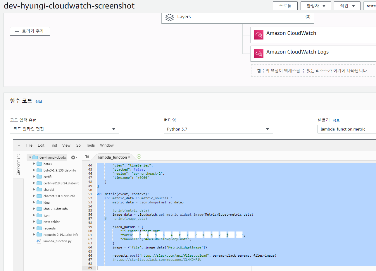Open the 핸들러 정보 link
376x271 pixels.
click(336, 120)
